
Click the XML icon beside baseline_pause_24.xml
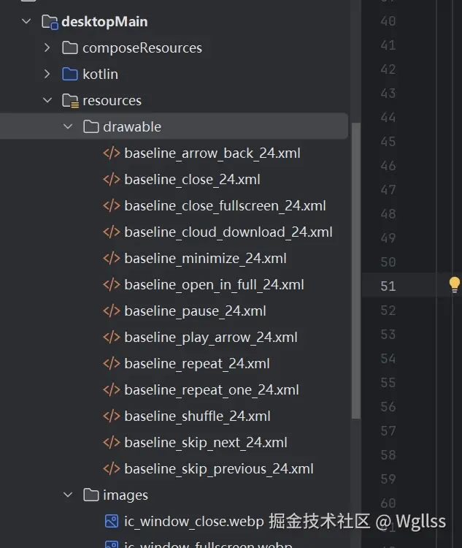[x=112, y=311]
